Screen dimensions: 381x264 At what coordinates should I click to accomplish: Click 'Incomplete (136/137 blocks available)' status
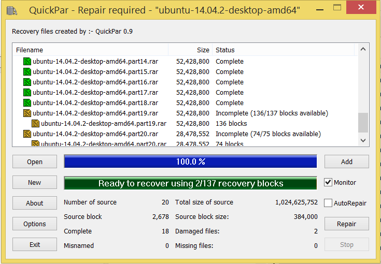[272, 113]
